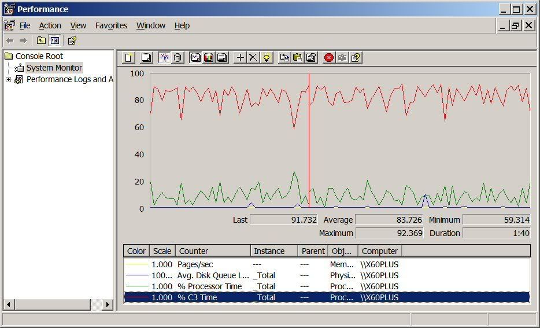
Task: Click the Paste Counter List icon
Action: point(298,57)
